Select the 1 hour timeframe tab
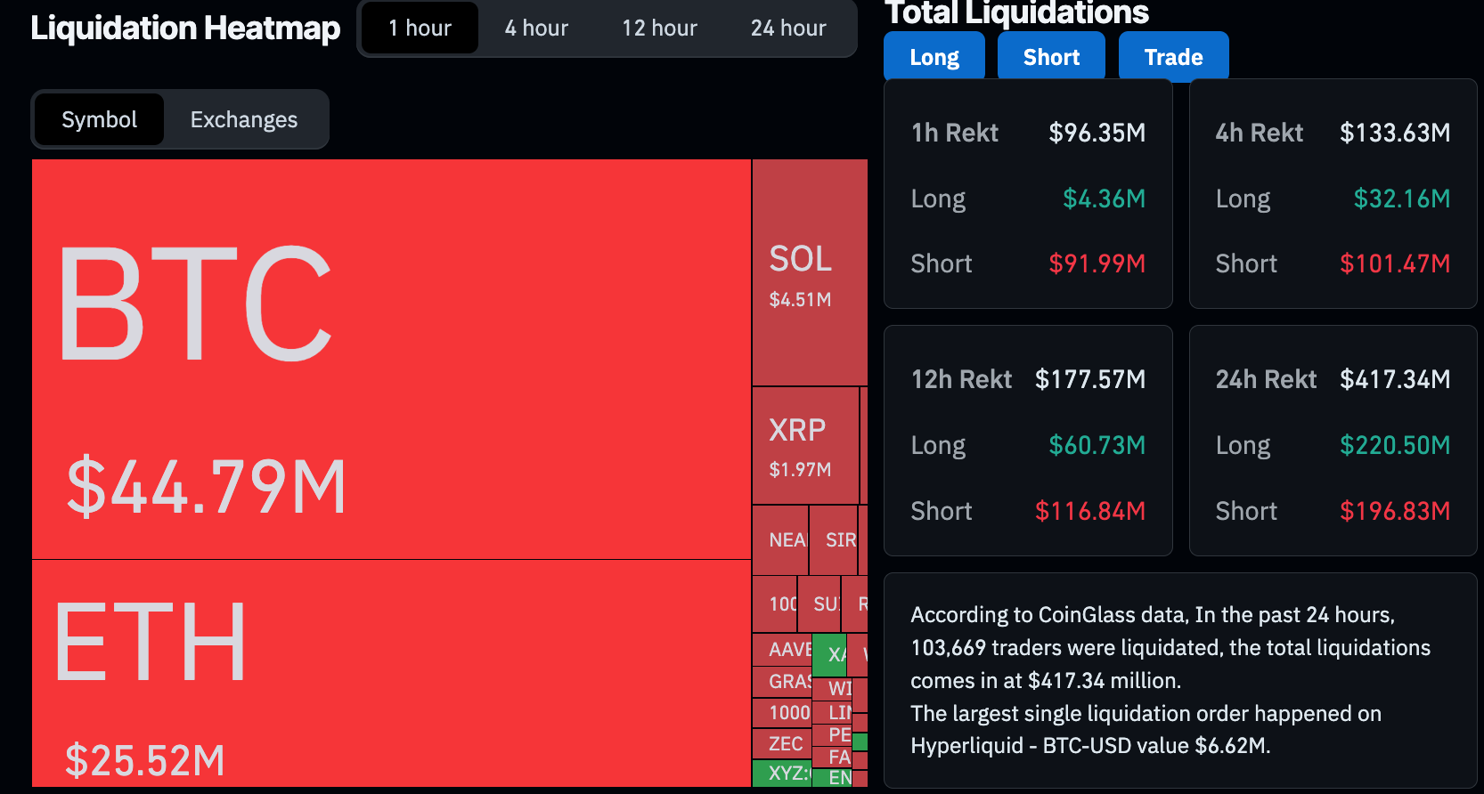Image resolution: width=1484 pixels, height=794 pixels. pyautogui.click(x=420, y=28)
